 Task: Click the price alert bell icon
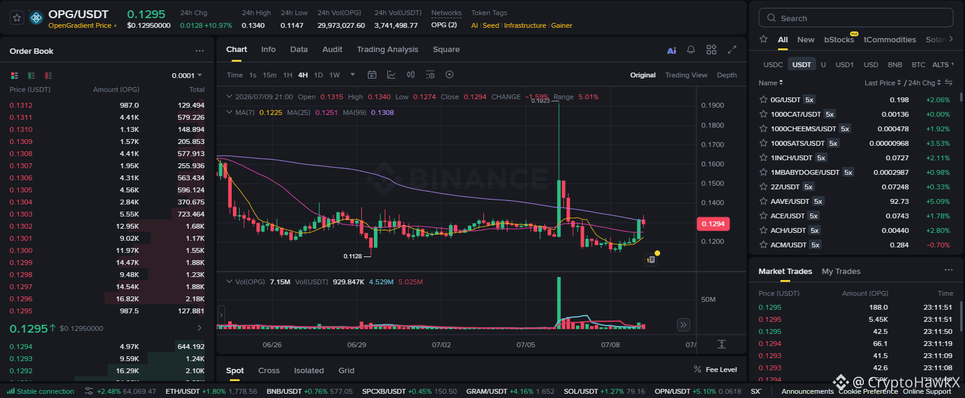pos(691,50)
